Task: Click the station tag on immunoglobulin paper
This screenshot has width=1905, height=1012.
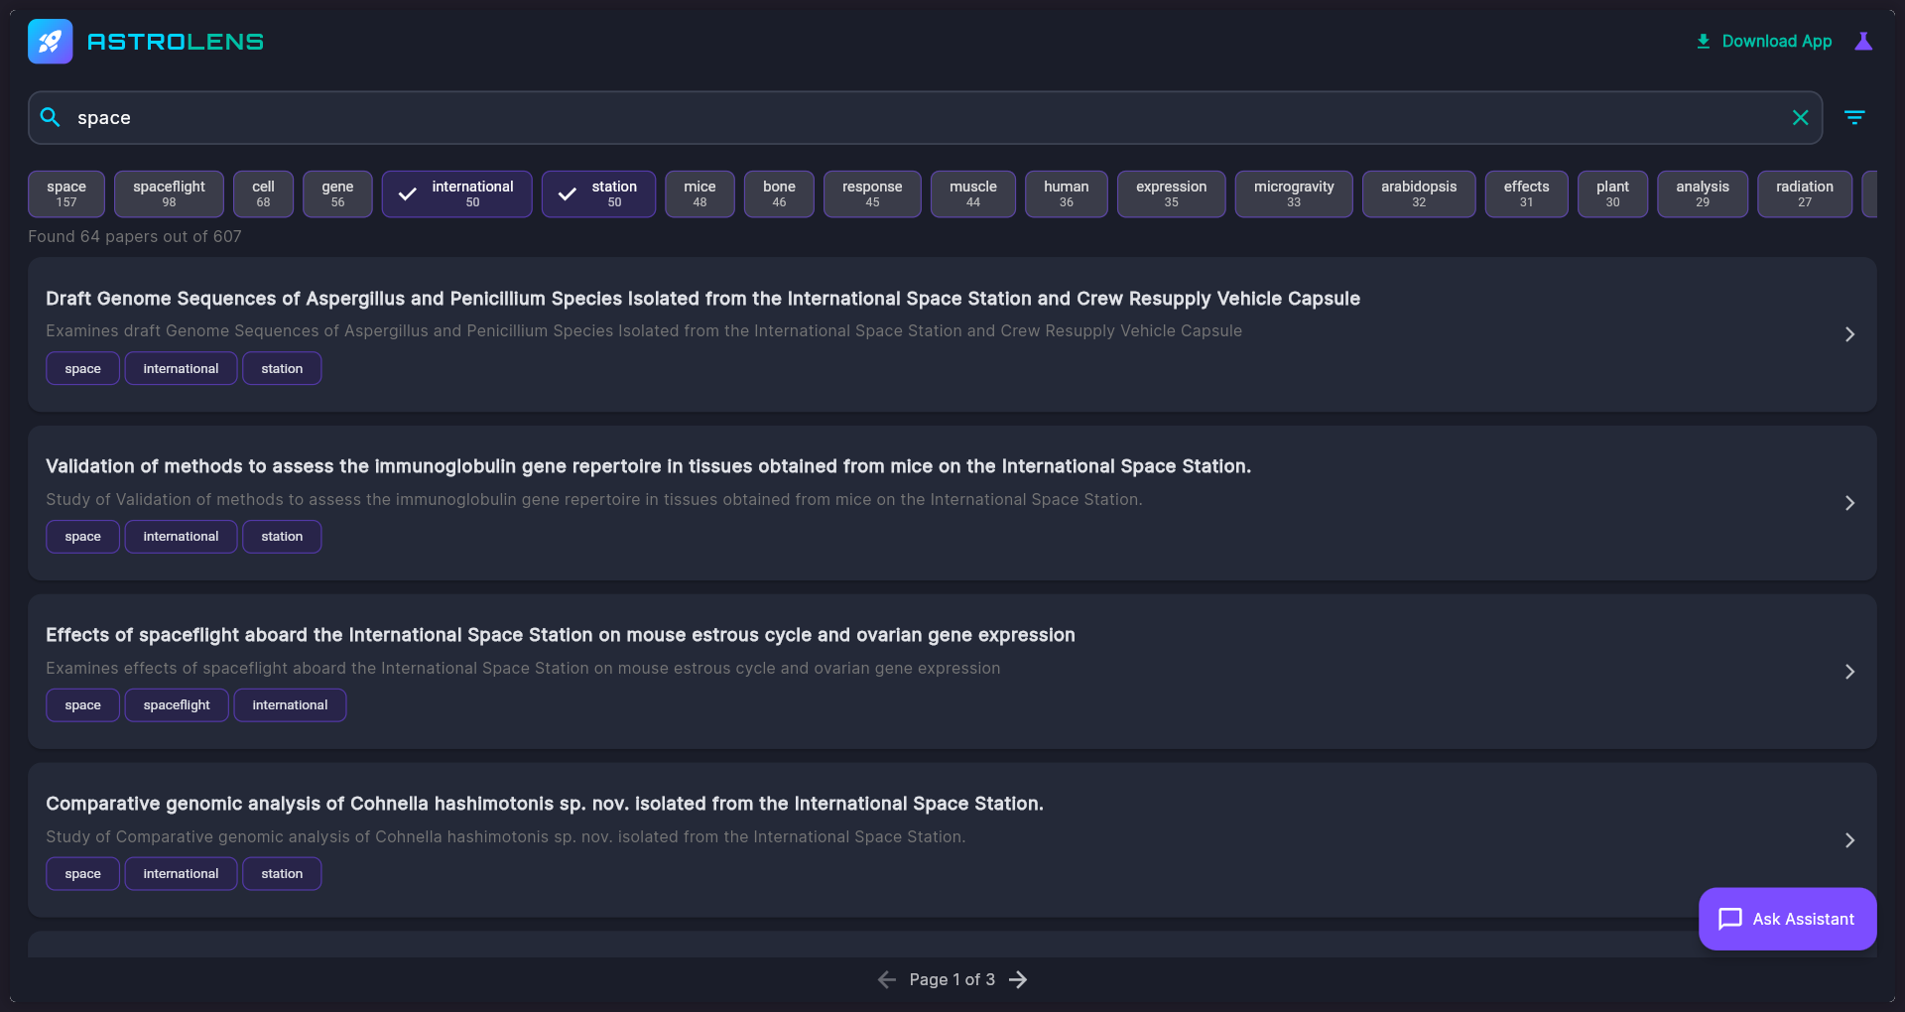Action: click(282, 537)
